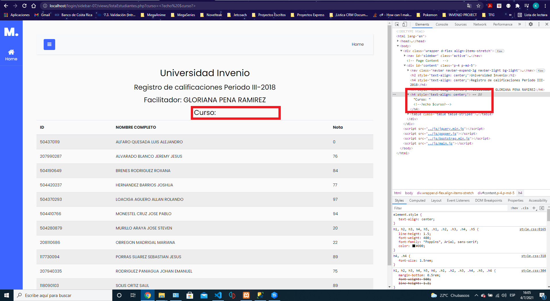Reload the page with refresh icon

tap(24, 6)
